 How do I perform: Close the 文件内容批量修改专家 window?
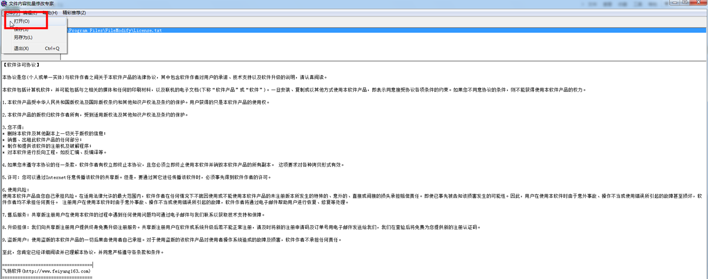(698, 3)
